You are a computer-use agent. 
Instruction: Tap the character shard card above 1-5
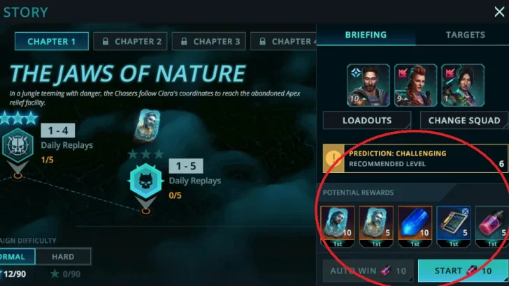(147, 126)
